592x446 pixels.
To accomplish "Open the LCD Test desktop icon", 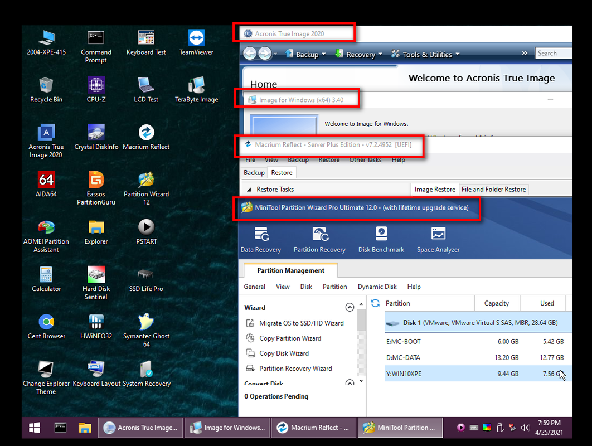I will coord(146,90).
